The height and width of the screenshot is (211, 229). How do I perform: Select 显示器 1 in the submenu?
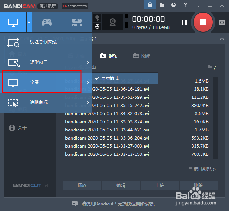pos(125,78)
